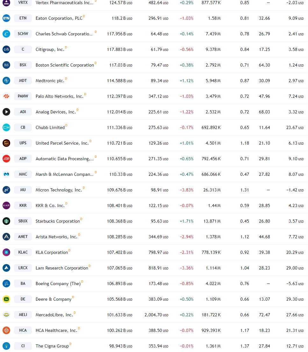
Task: Click the KLA Corporation logo icon
Action: [x=6, y=252]
